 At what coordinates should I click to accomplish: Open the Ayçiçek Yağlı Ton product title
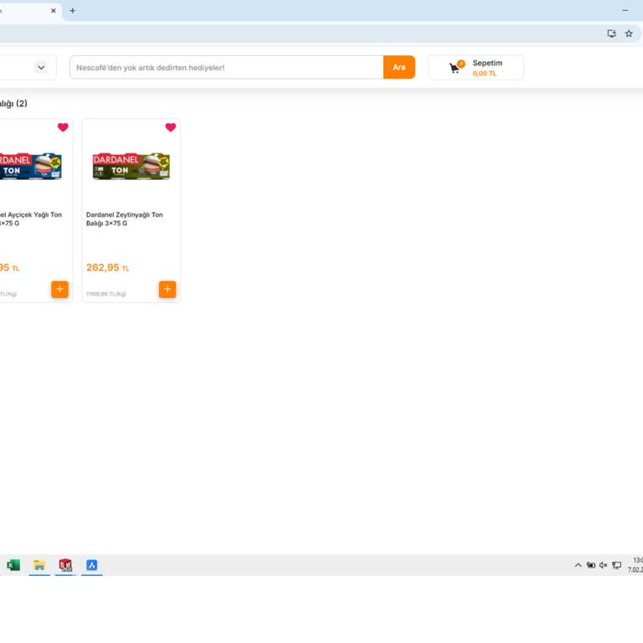31,219
